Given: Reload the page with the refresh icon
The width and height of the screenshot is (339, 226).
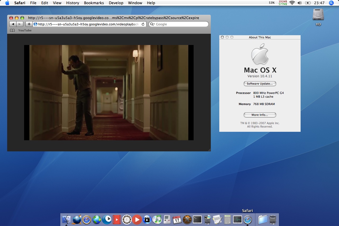Looking at the screenshot, I should click(143, 24).
